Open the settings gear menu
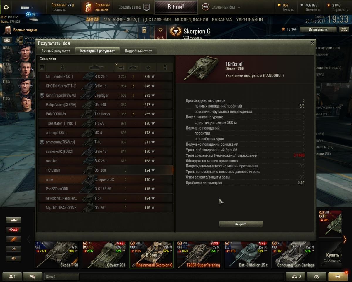This screenshot has height=282, width=352. coord(6,7)
